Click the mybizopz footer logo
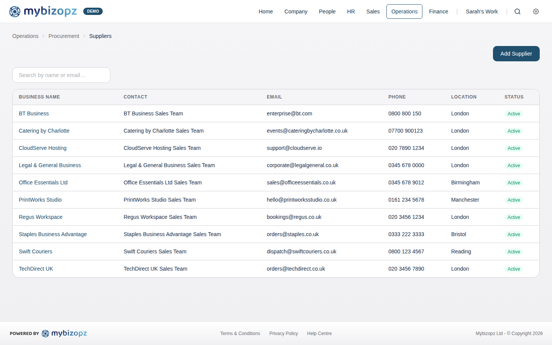The height and width of the screenshot is (345, 552). tap(64, 333)
